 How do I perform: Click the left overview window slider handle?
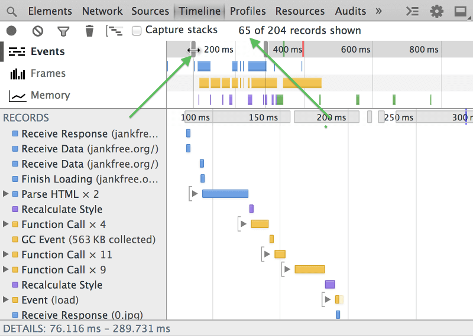pos(193,50)
